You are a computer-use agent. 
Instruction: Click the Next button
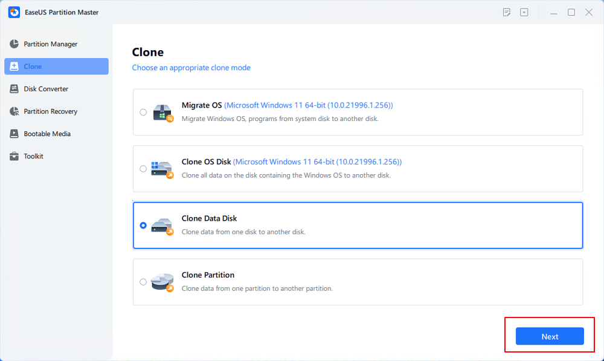[550, 336]
